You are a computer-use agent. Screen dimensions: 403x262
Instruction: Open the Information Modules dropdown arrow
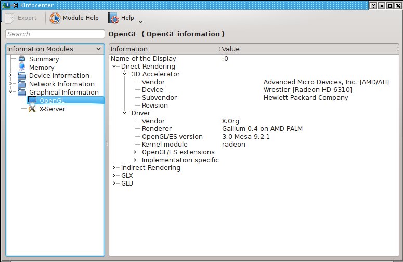(99, 49)
